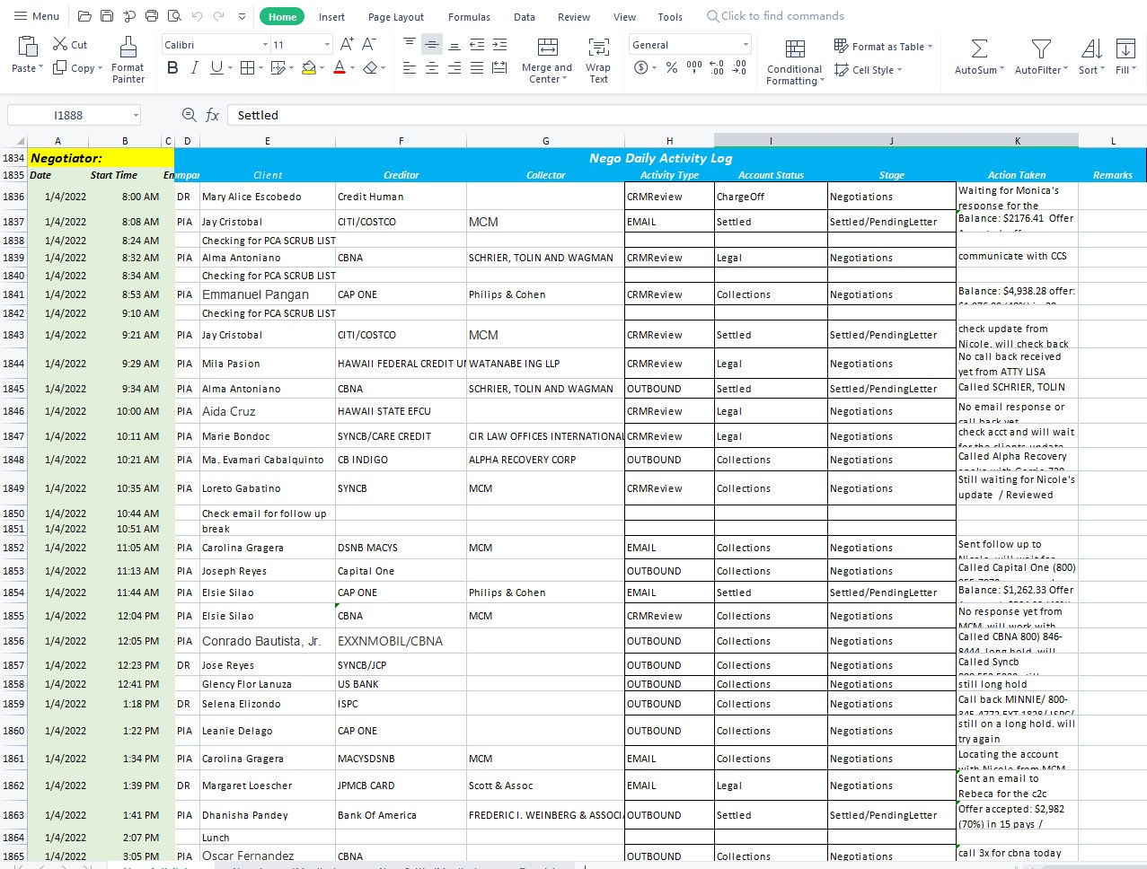The width and height of the screenshot is (1147, 869).
Task: Expand the quick access toolbar customize arrow
Action: 242,16
